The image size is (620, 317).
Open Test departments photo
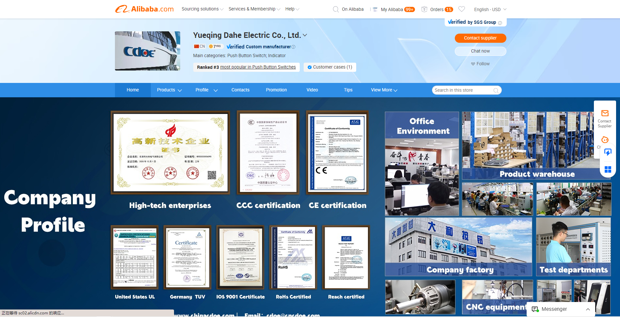click(573, 247)
